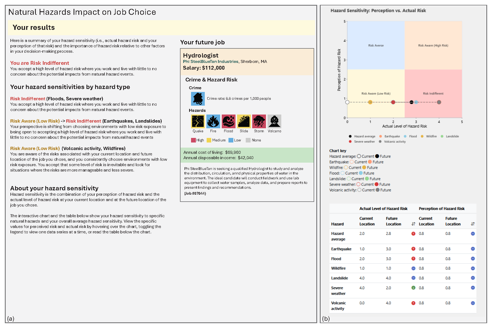
Task: Open Phi SteelBlueTan Industries company link
Action: coord(210,62)
